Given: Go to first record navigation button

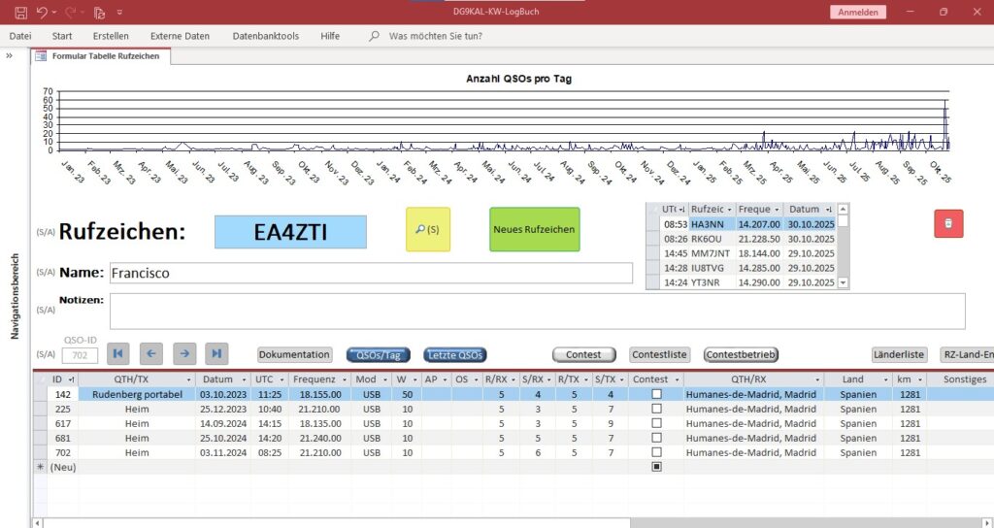Looking at the screenshot, I should click(x=117, y=354).
